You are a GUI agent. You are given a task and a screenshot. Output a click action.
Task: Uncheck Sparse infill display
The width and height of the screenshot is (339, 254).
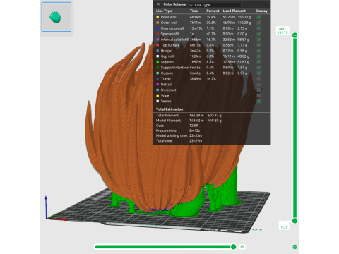(258, 34)
